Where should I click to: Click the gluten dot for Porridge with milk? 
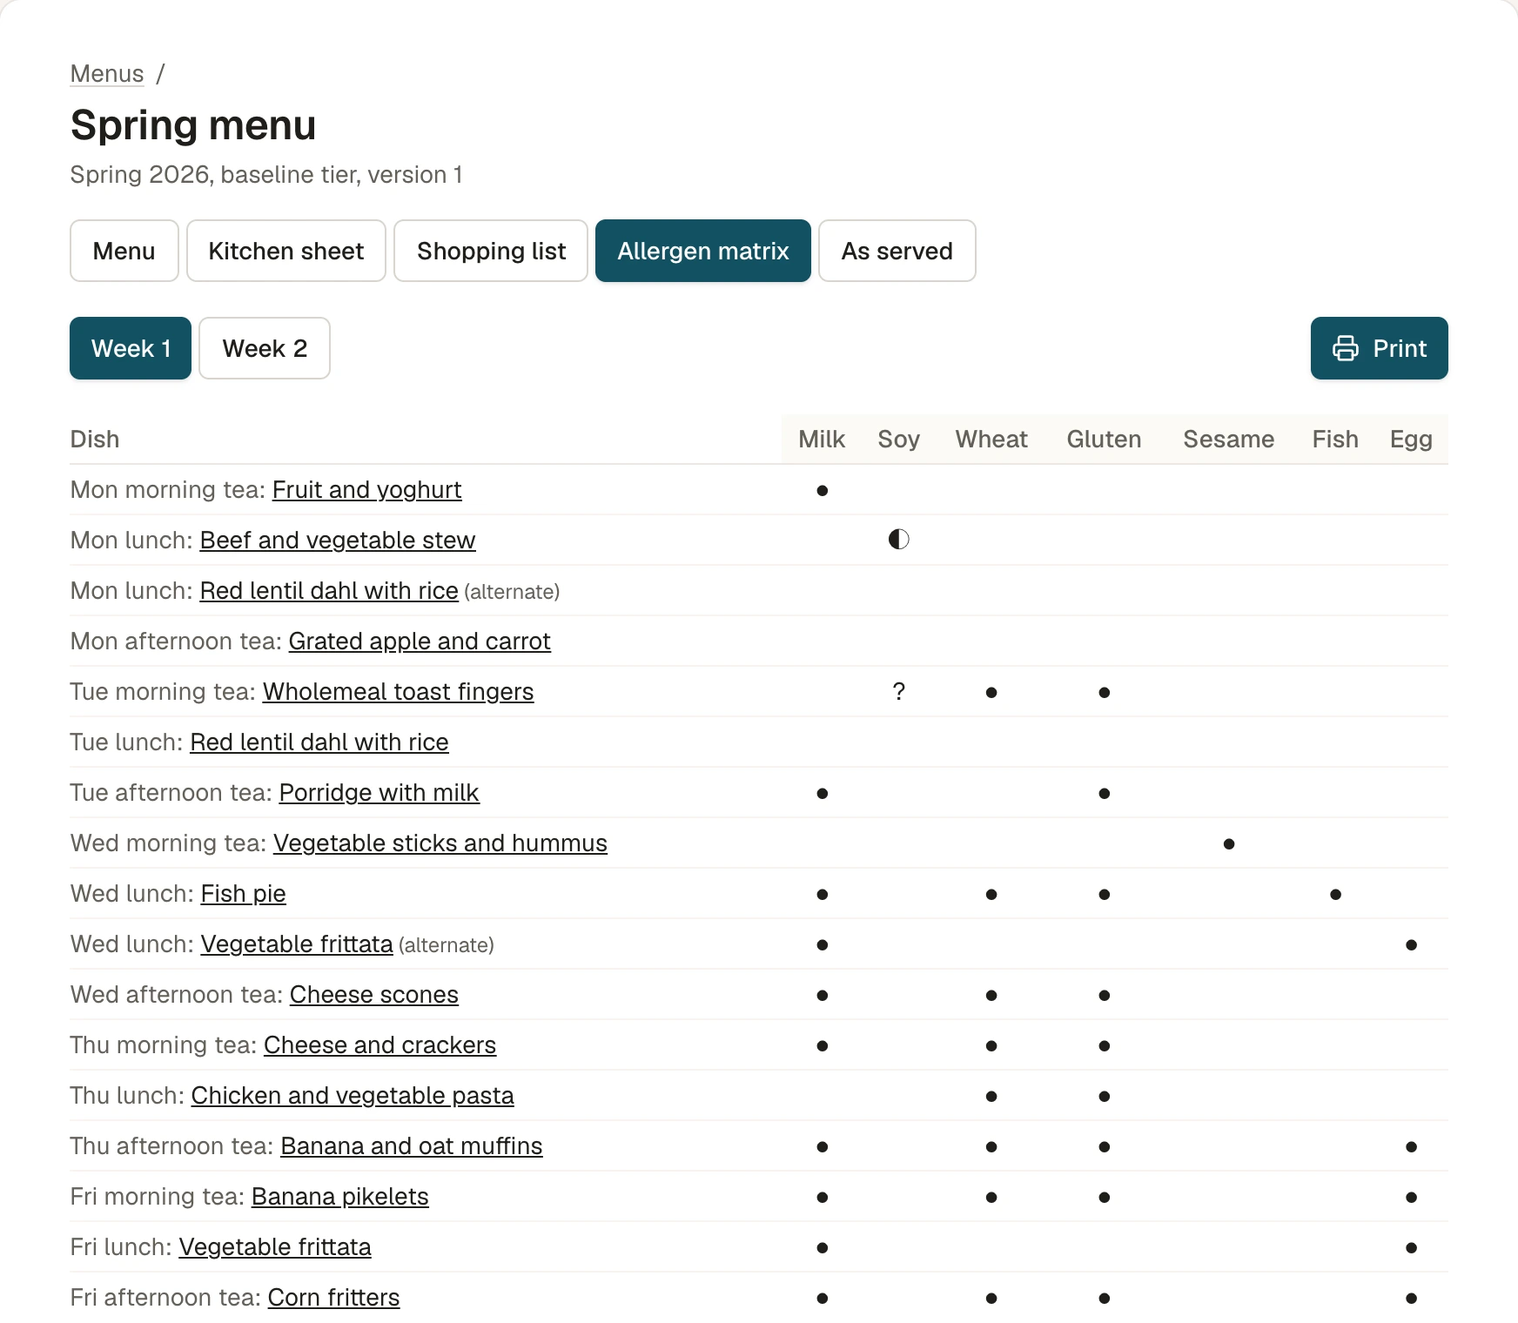(x=1104, y=793)
